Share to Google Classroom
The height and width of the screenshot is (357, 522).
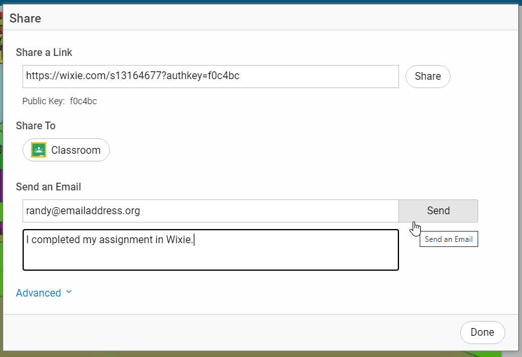(x=66, y=150)
